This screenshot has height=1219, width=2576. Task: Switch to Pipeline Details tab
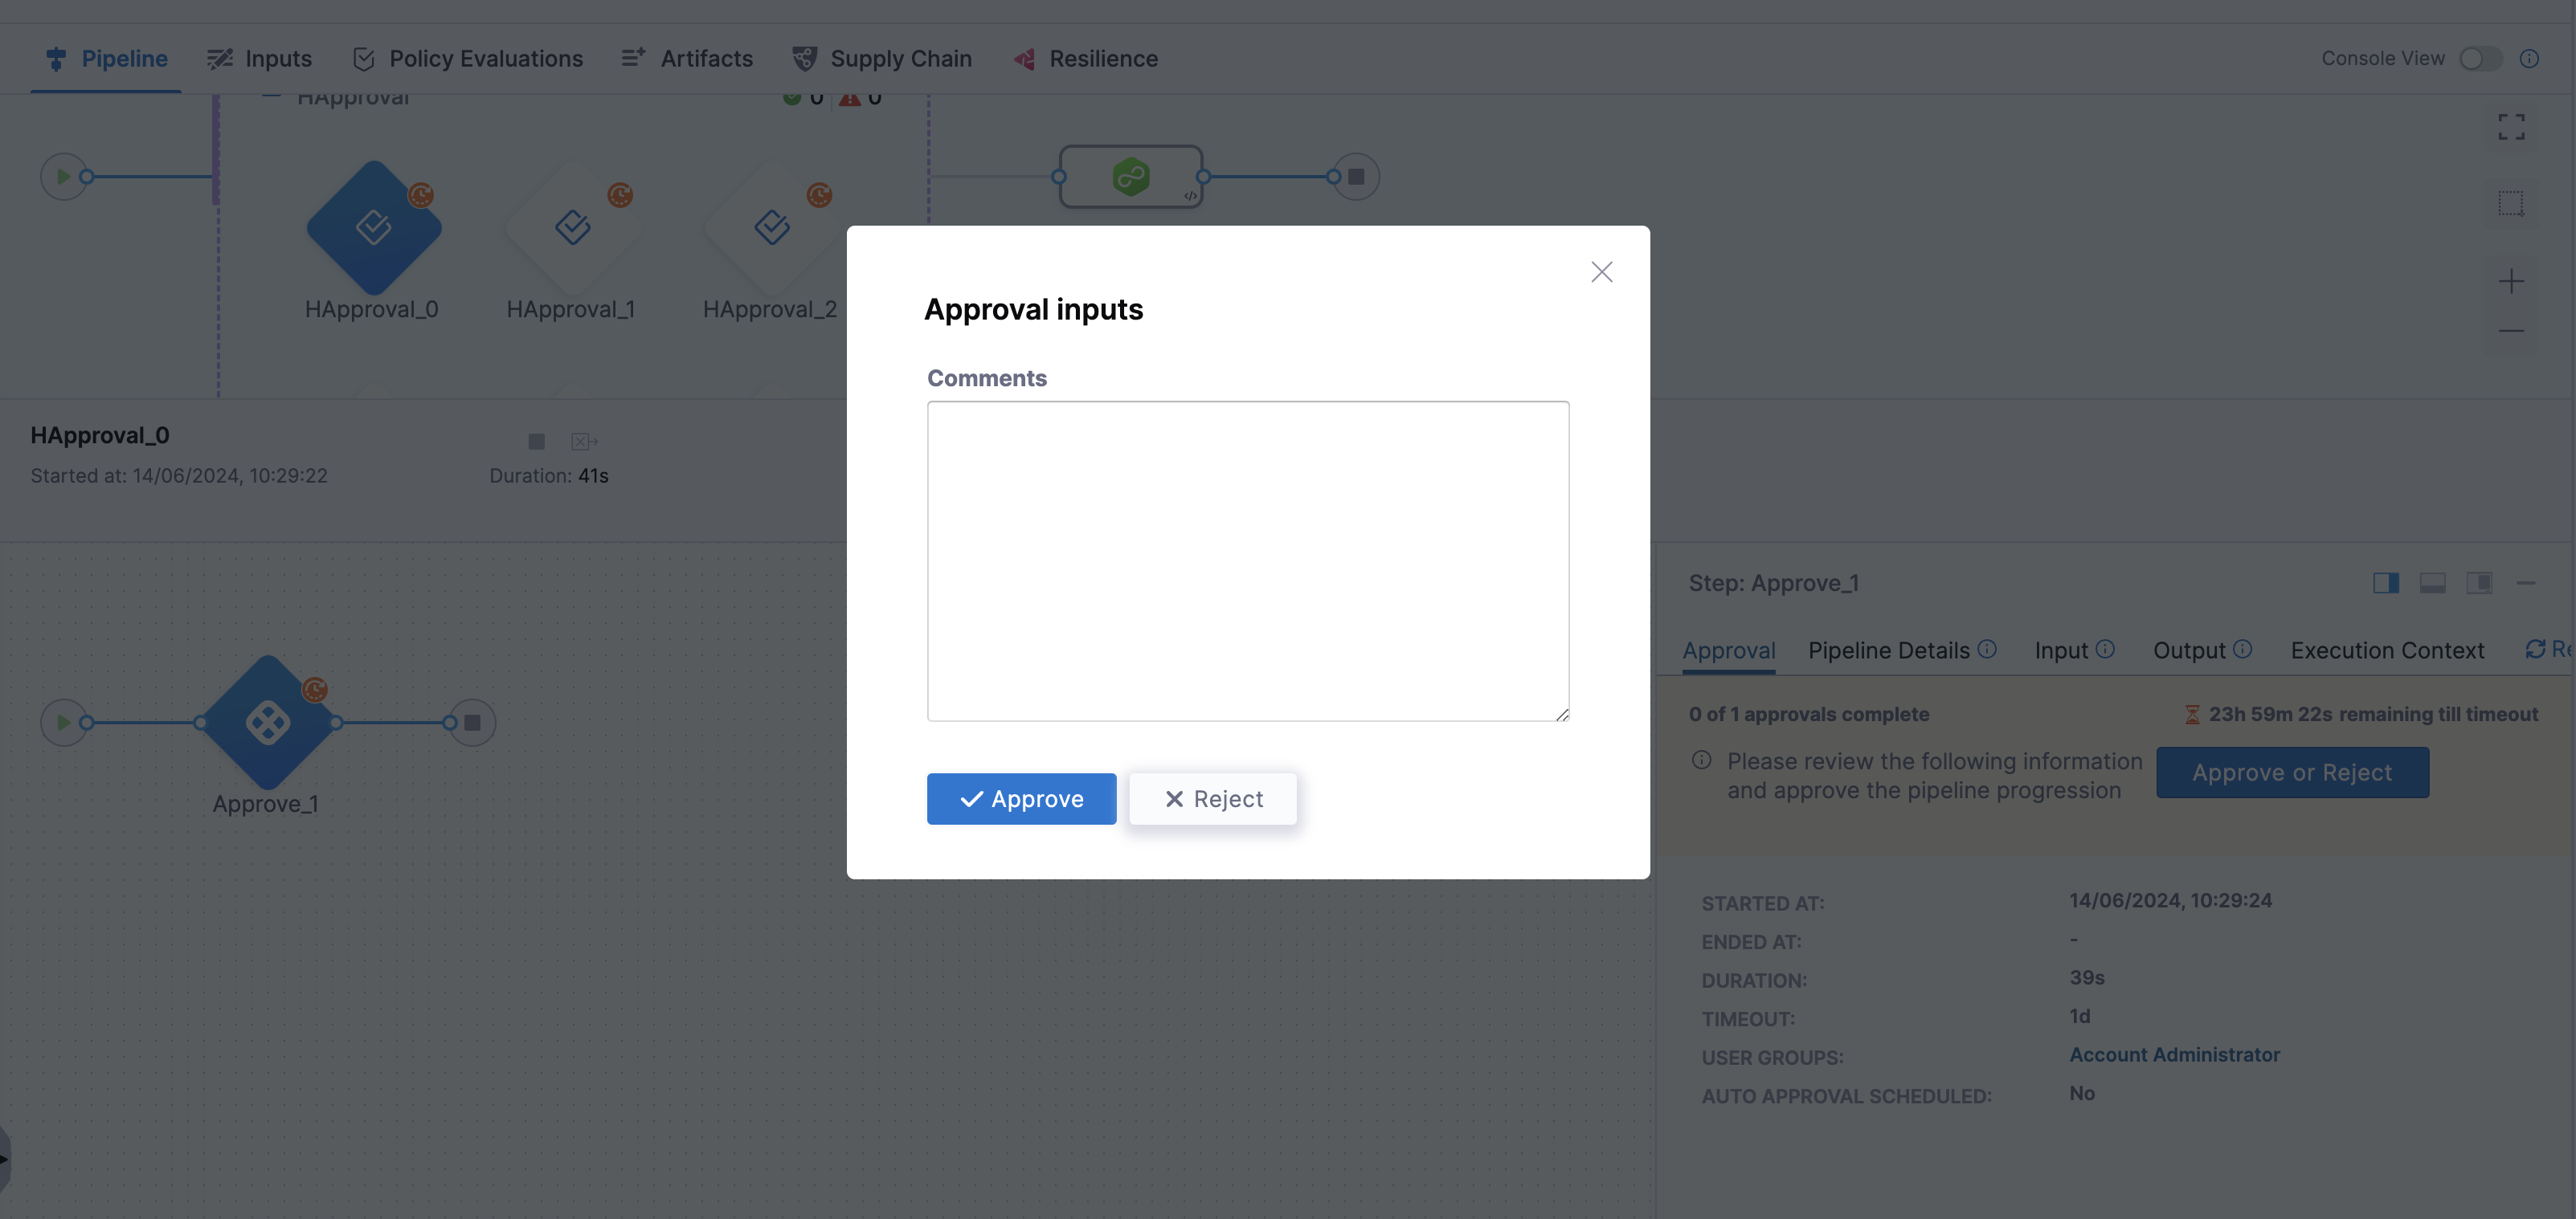tap(1888, 650)
